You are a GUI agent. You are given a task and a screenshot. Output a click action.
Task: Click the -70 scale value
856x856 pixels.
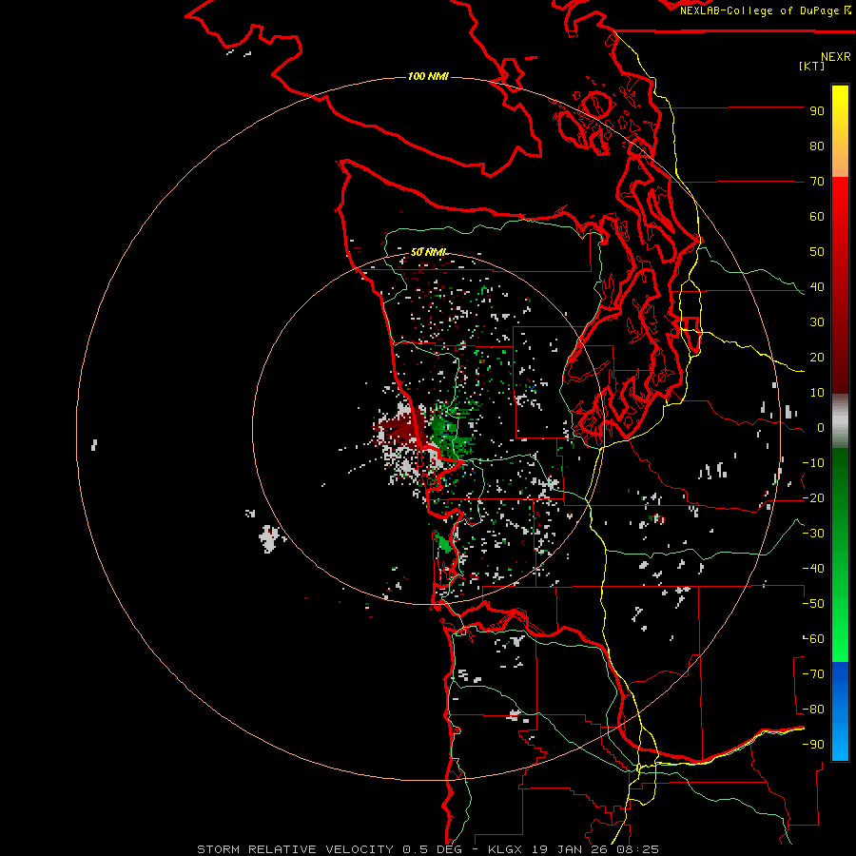coord(813,674)
